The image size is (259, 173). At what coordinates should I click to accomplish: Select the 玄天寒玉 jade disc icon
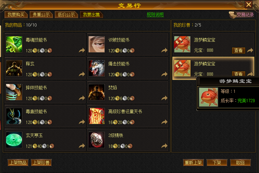[x=14, y=140]
